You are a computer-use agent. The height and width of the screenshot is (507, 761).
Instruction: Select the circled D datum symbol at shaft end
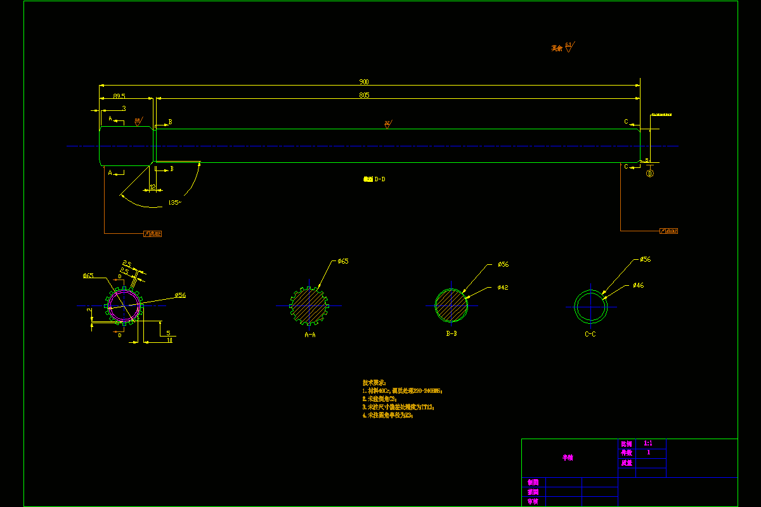(x=649, y=173)
